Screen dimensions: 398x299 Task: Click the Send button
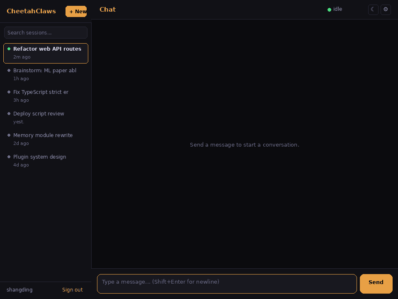pos(376,284)
